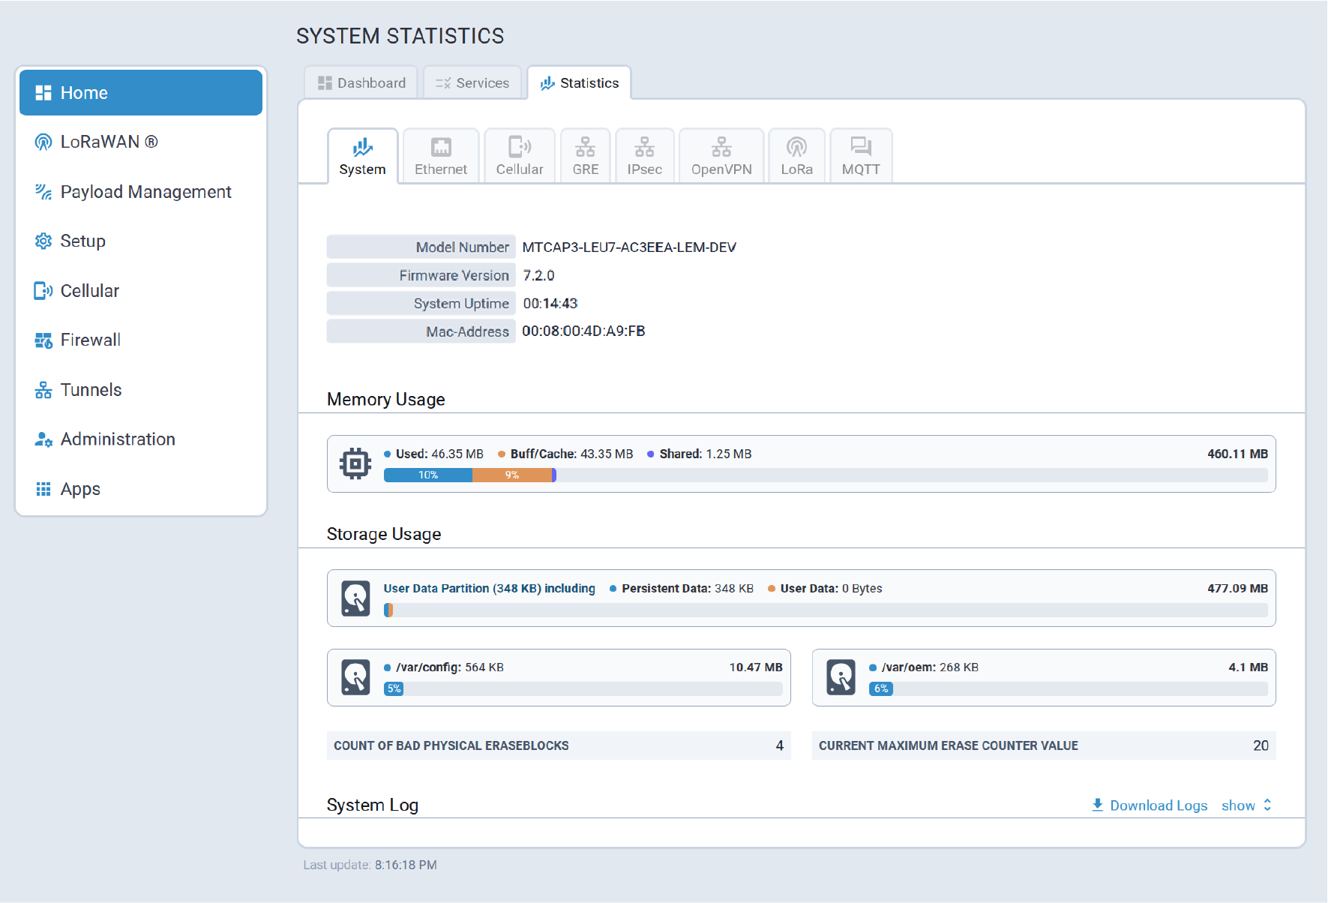Click the memory chip icon
The height and width of the screenshot is (903, 1328).
point(355,463)
